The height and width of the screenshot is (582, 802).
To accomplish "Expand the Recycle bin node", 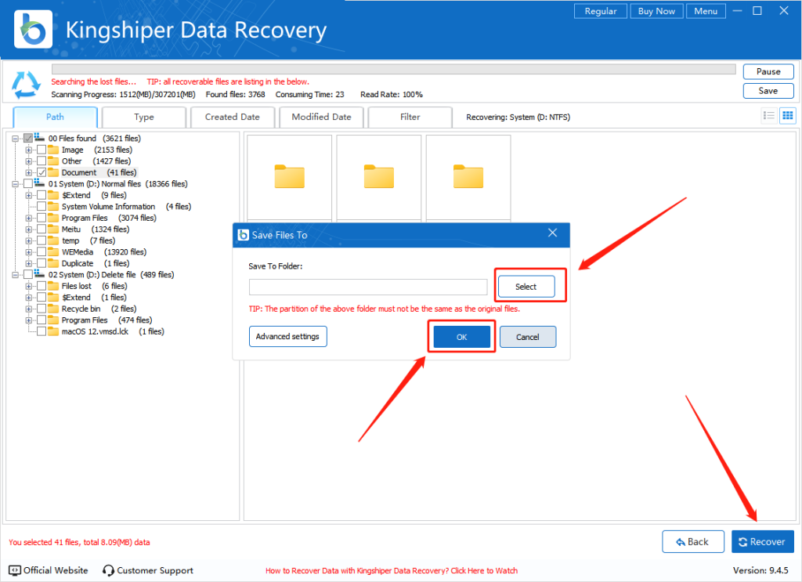I will pyautogui.click(x=29, y=309).
